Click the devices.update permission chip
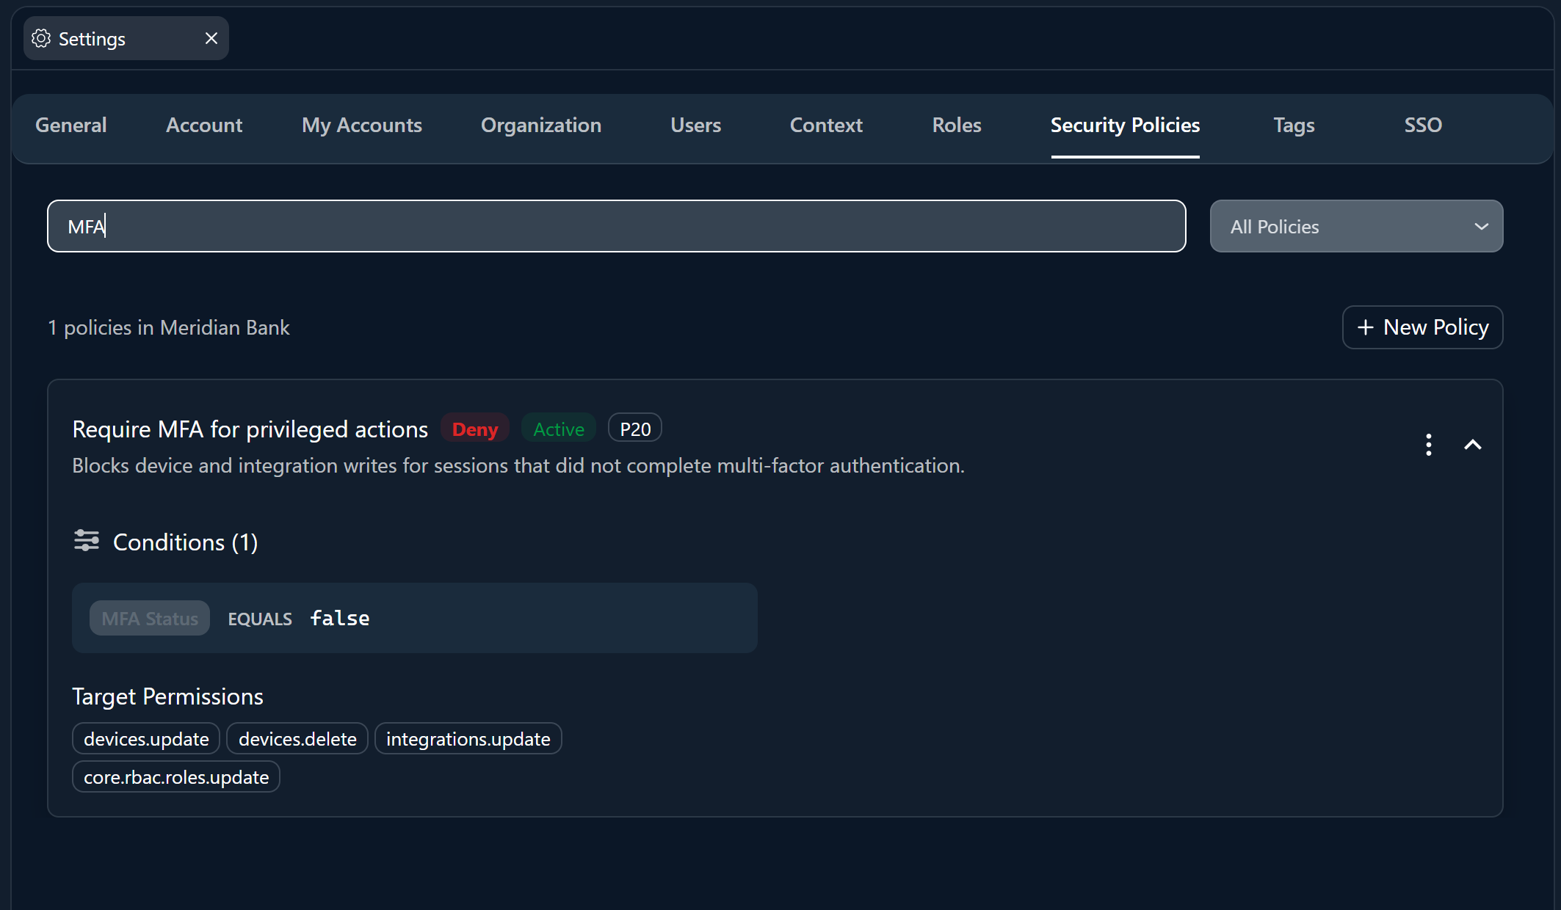Screen dimensions: 1561x910 tap(146, 739)
